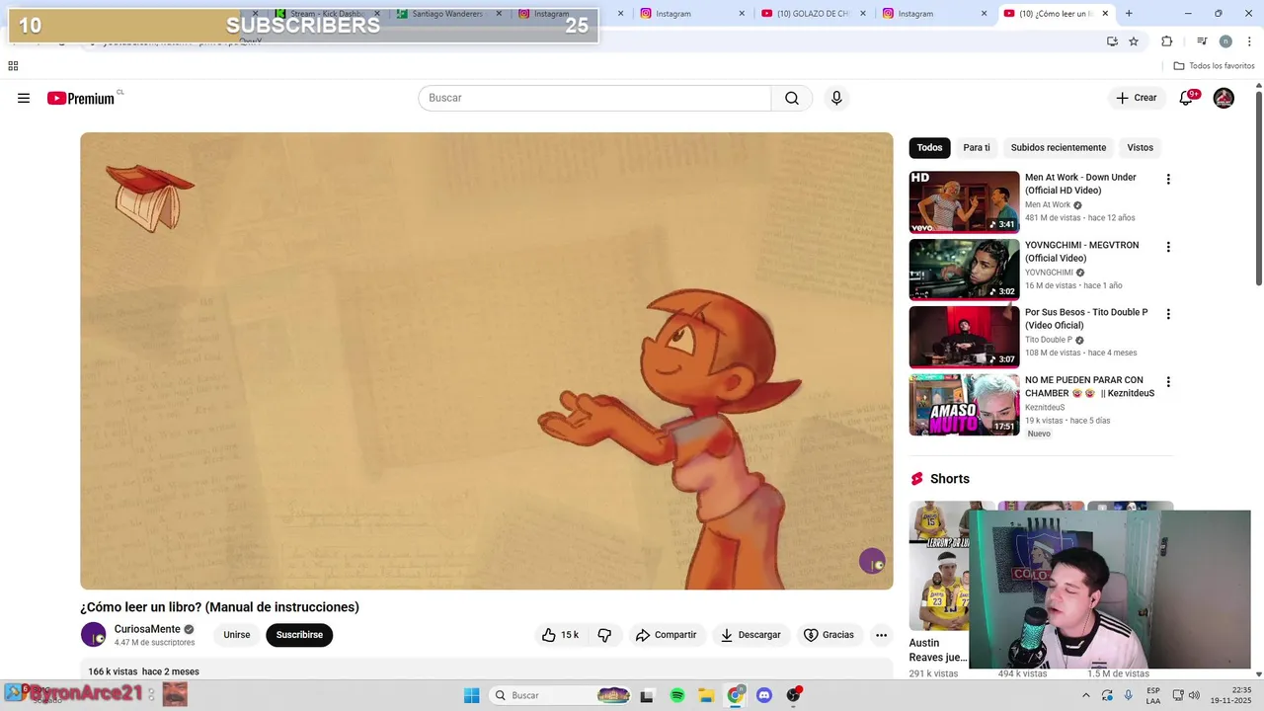Open media controls icon in Chrome toolbar
This screenshot has width=1264, height=711.
(1202, 41)
